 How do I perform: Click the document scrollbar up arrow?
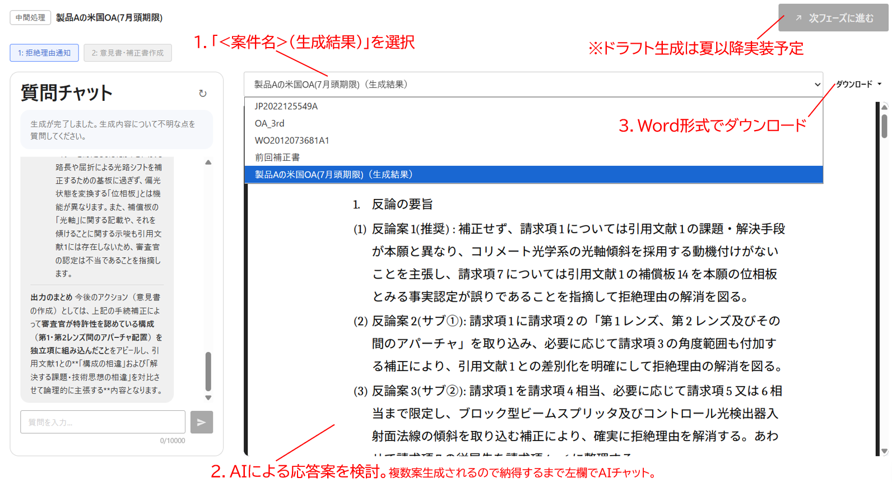click(884, 106)
